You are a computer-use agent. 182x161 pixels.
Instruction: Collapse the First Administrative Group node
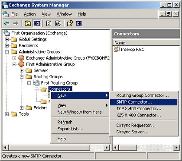14,64
